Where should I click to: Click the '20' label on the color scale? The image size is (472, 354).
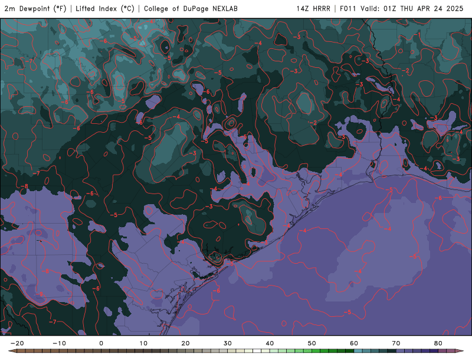[x=185, y=343]
